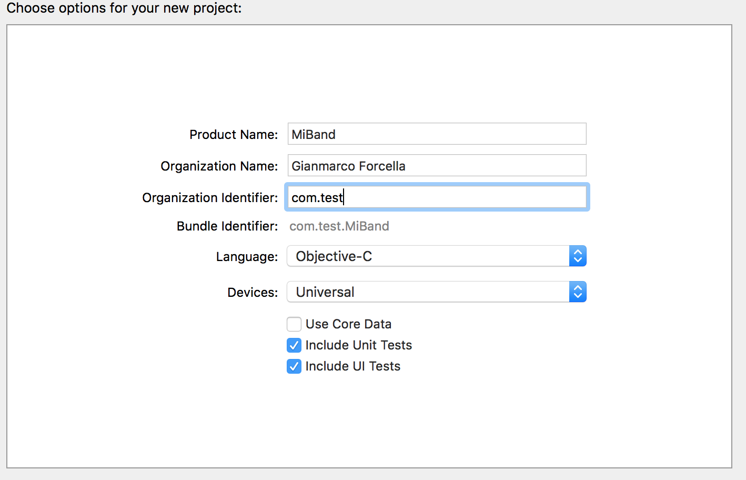Click the Include Unit Tests label text

[x=358, y=345]
